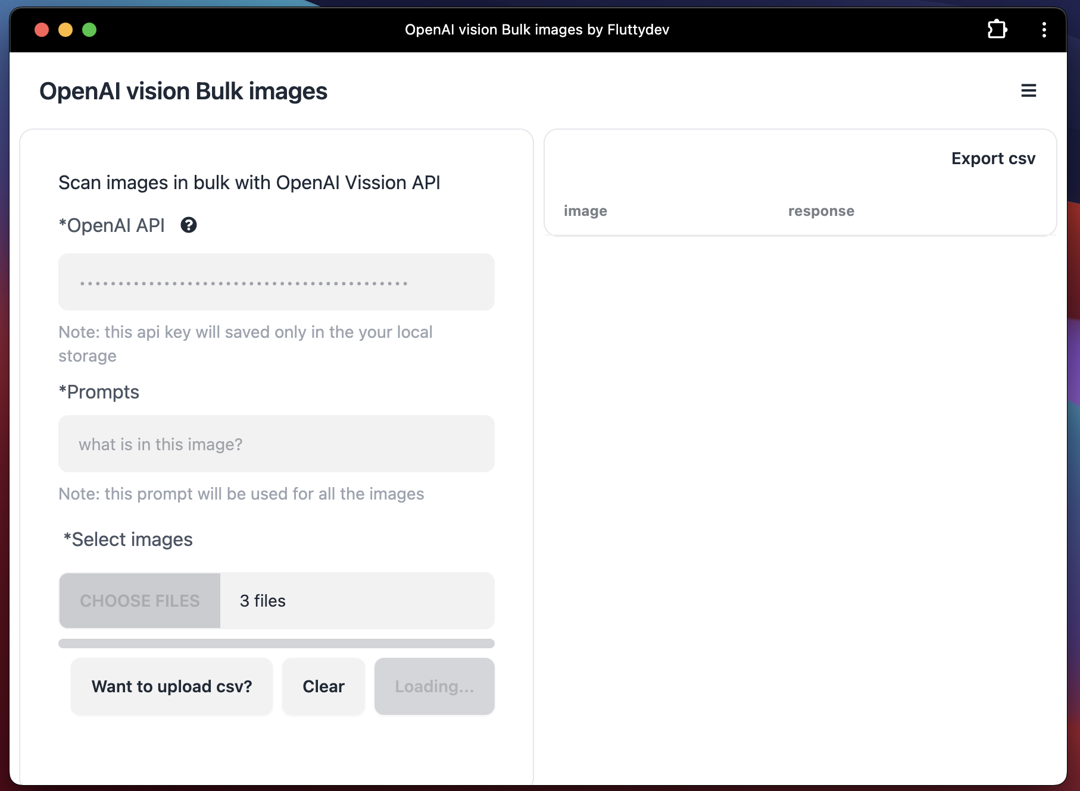Click the *OpenAI API label

(112, 225)
